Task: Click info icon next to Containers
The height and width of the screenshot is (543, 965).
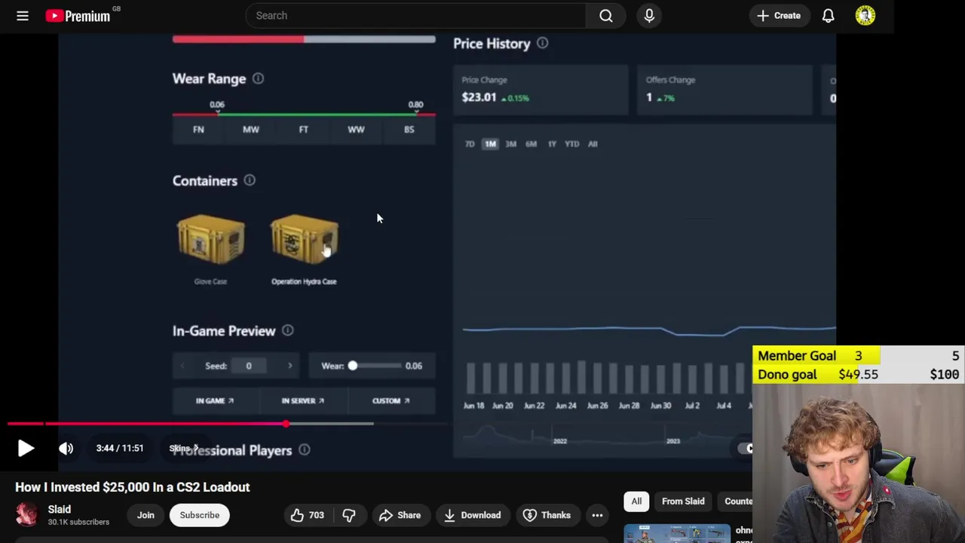Action: click(250, 180)
